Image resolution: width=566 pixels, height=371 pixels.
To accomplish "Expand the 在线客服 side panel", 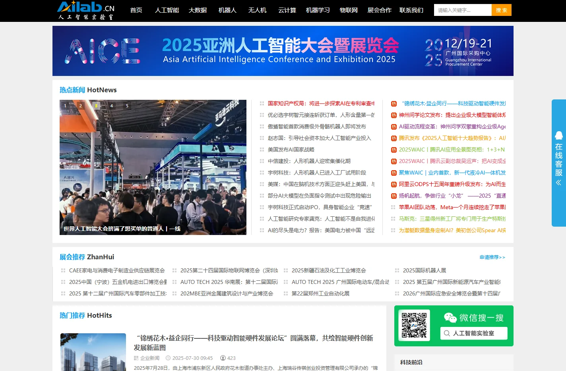I will [559, 163].
